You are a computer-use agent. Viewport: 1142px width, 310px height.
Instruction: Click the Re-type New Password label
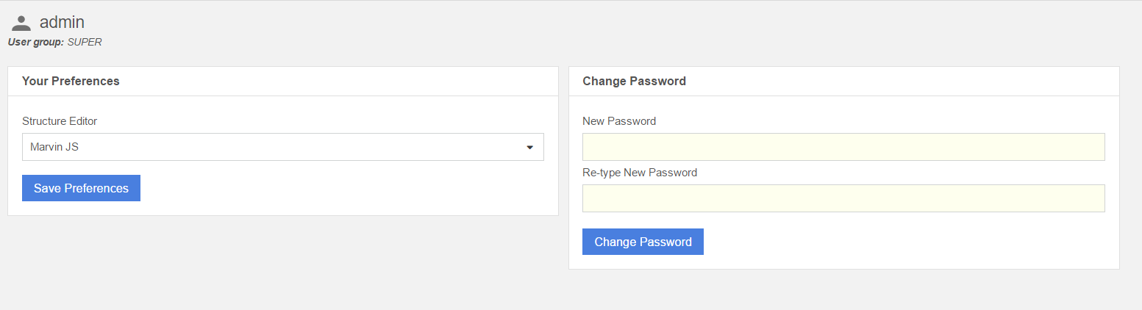(640, 173)
